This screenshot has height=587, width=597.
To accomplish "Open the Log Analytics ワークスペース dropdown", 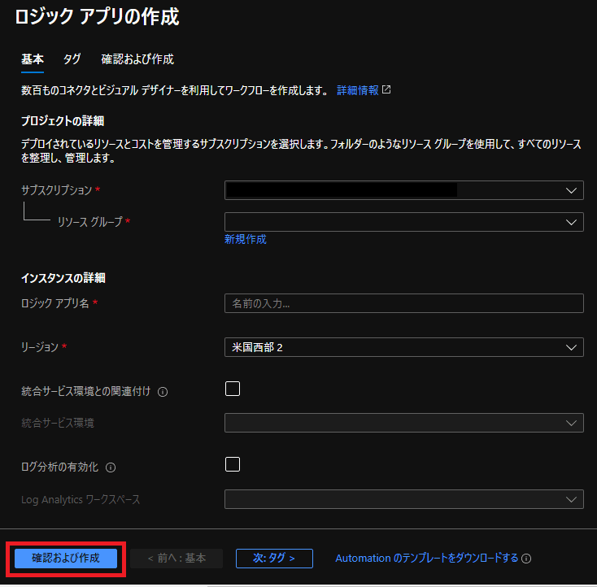I will (x=404, y=499).
